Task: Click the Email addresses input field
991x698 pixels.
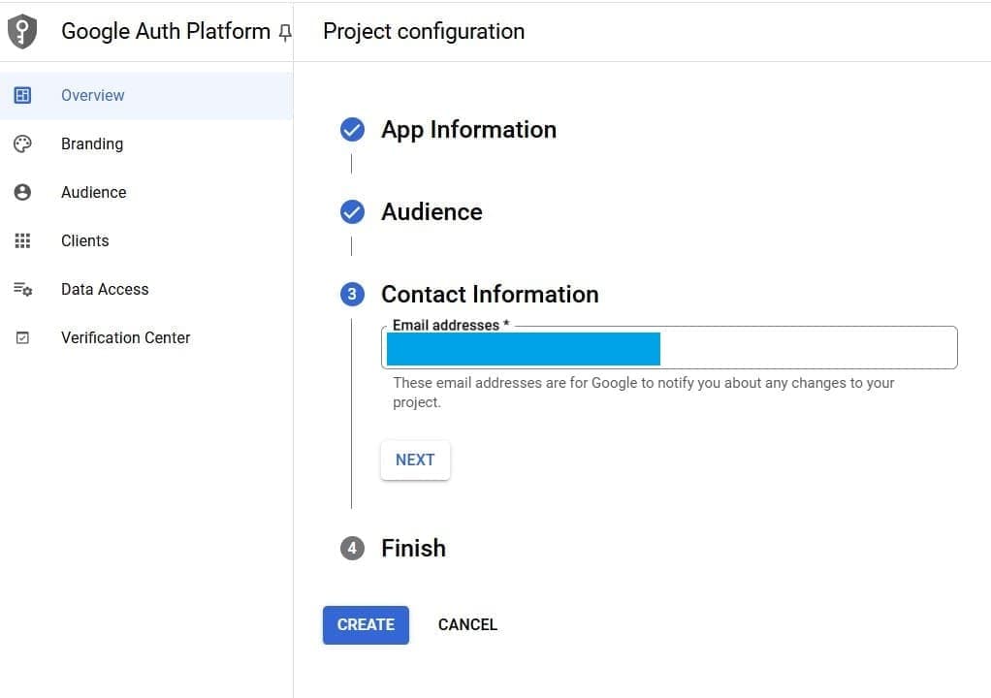Action: pyautogui.click(x=669, y=347)
